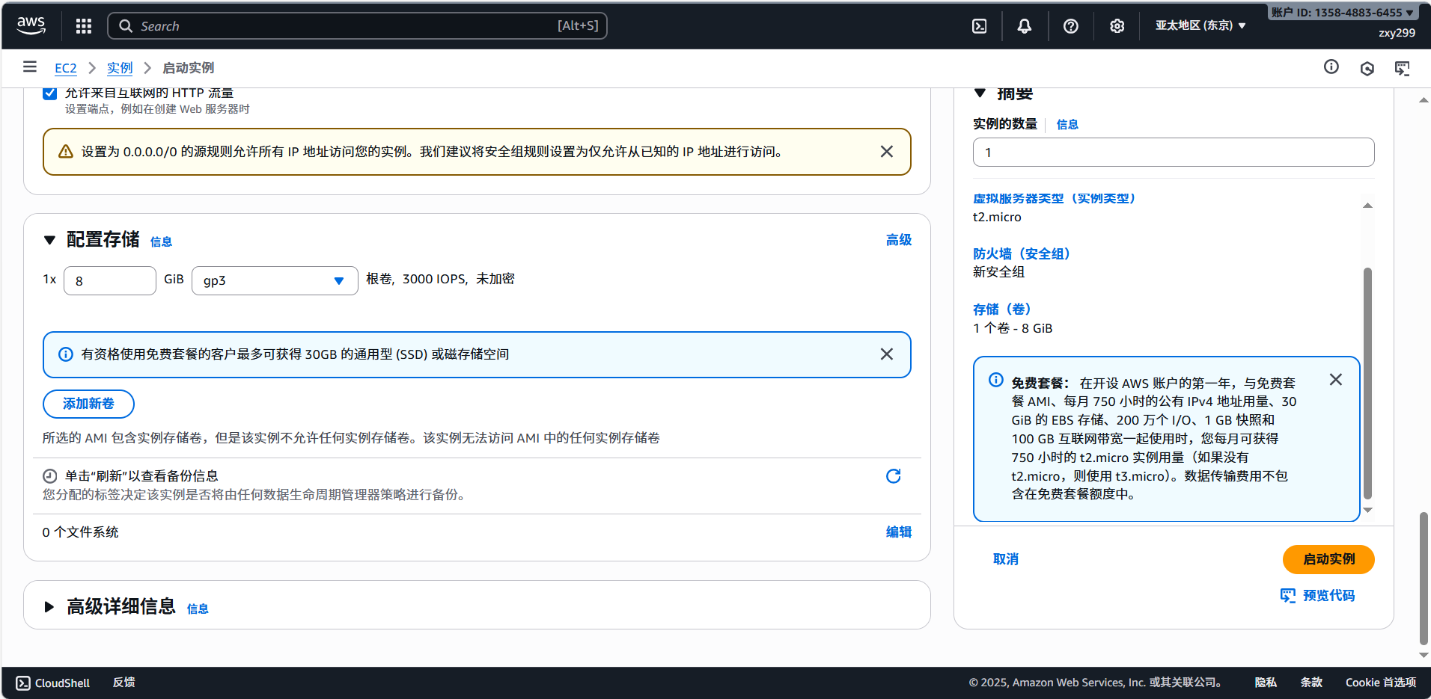Click the 't2.micro' instance type value
This screenshot has width=1431, height=699.
(997, 218)
